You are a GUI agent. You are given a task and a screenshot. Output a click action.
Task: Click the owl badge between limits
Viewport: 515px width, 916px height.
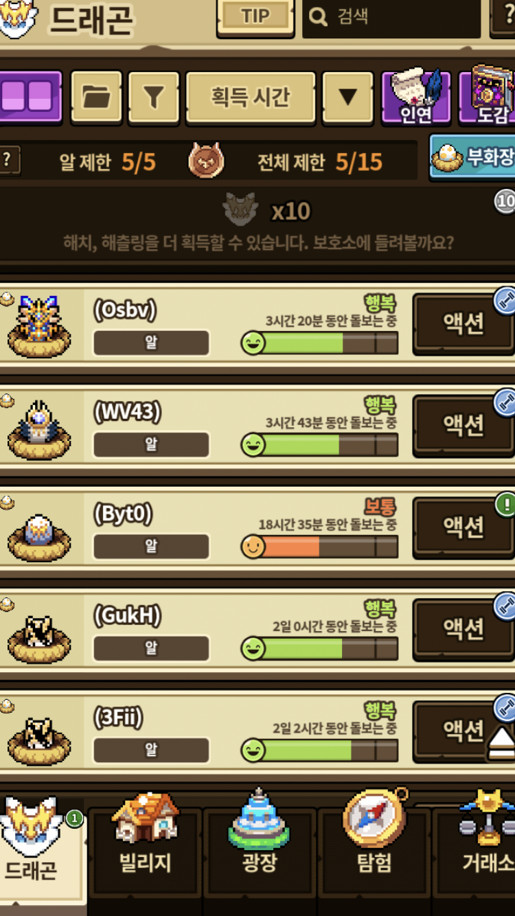(x=206, y=161)
